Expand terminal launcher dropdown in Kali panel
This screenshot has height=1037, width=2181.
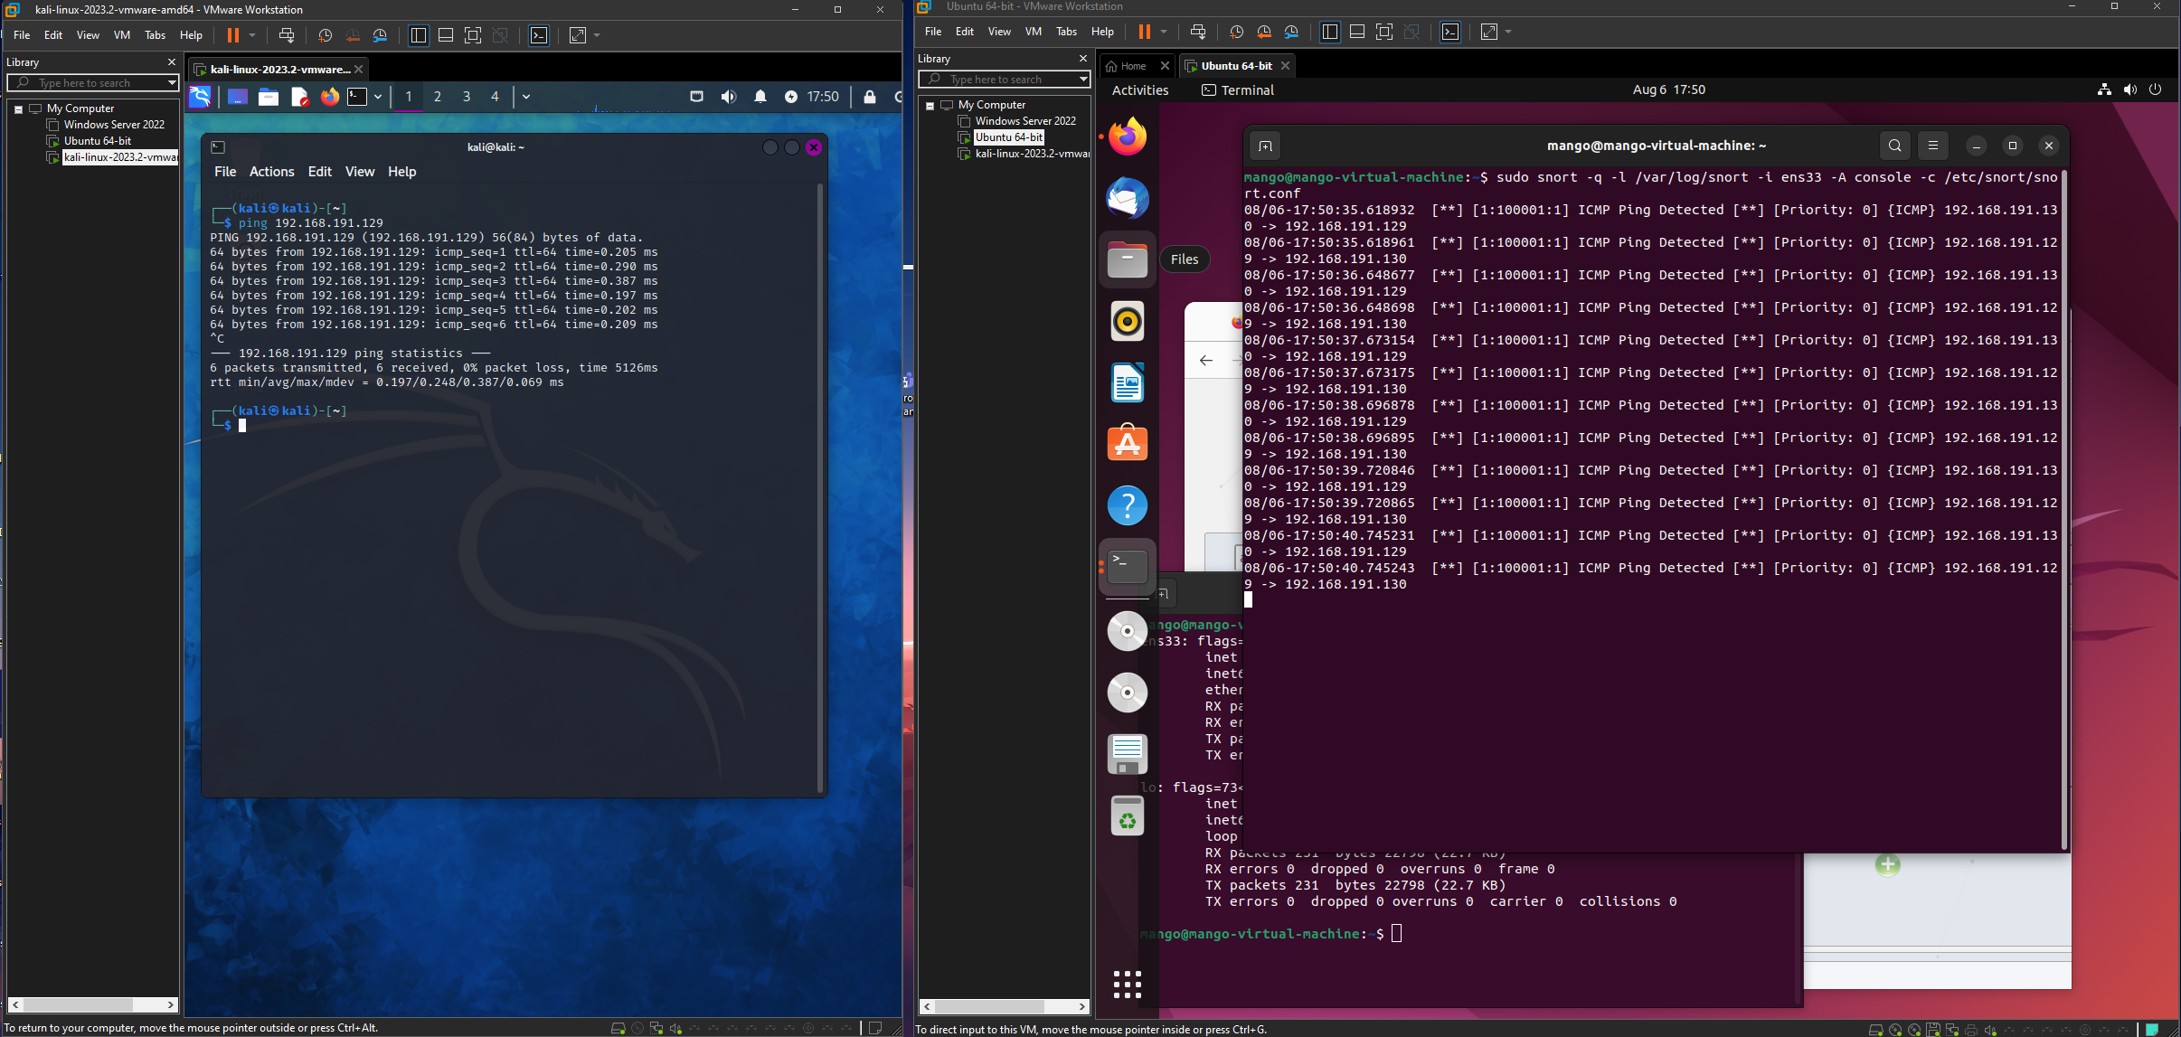pos(378,97)
